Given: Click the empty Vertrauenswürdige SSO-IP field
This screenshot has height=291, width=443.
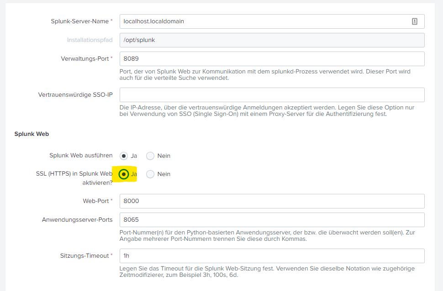Looking at the screenshot, I should pyautogui.click(x=272, y=95).
